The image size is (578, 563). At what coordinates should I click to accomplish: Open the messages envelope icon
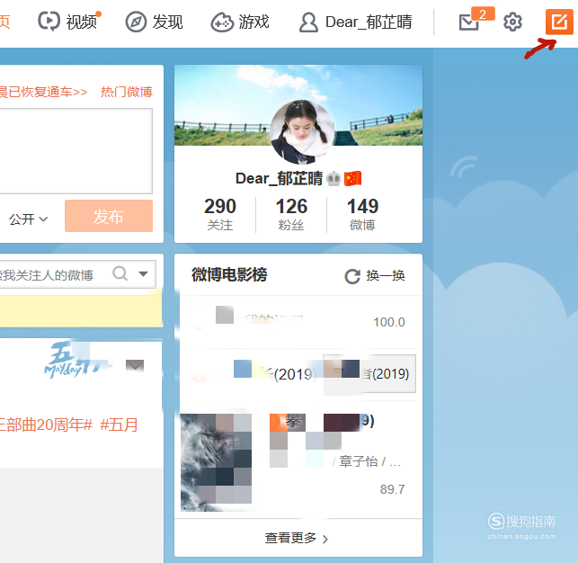(469, 22)
